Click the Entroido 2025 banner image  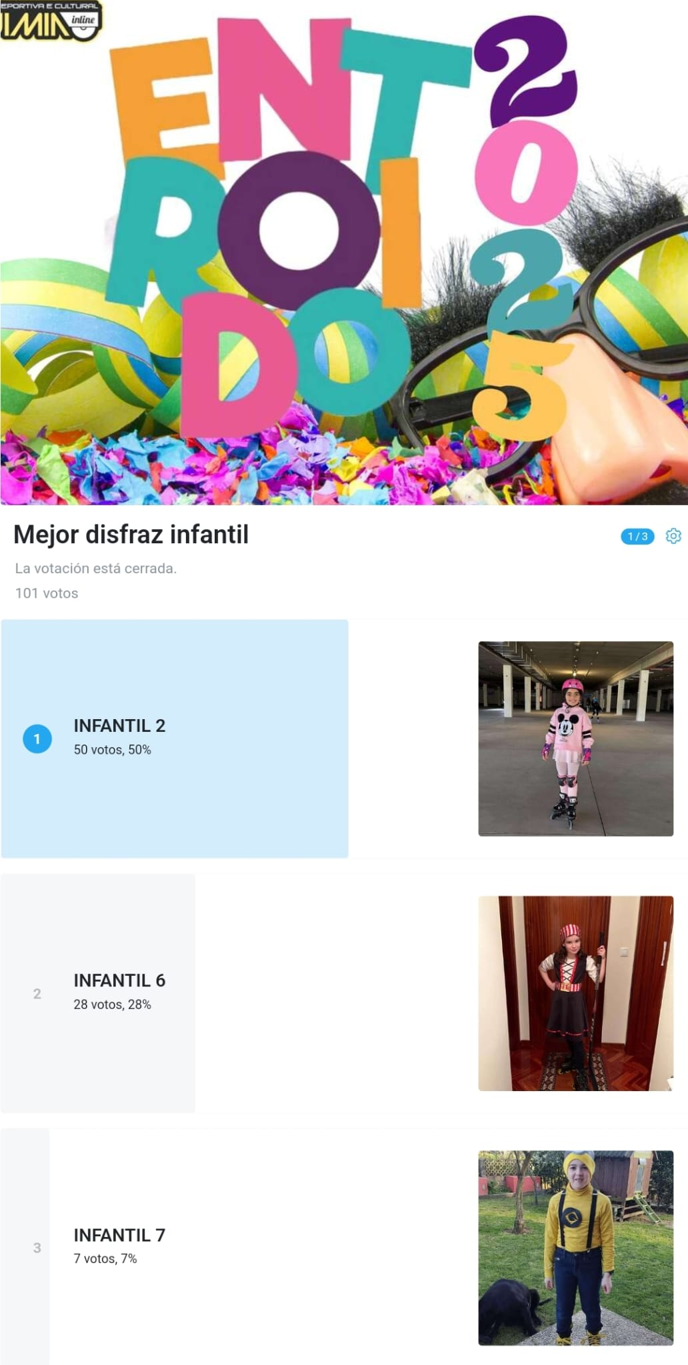[344, 253]
